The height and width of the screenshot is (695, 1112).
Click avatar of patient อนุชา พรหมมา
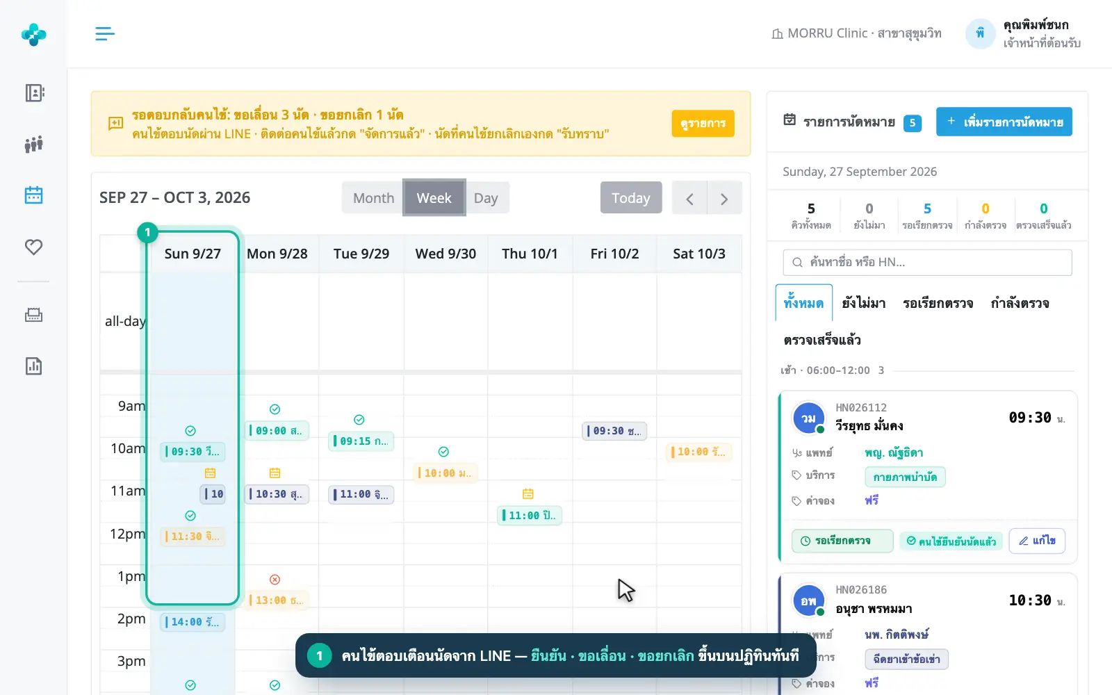(808, 601)
